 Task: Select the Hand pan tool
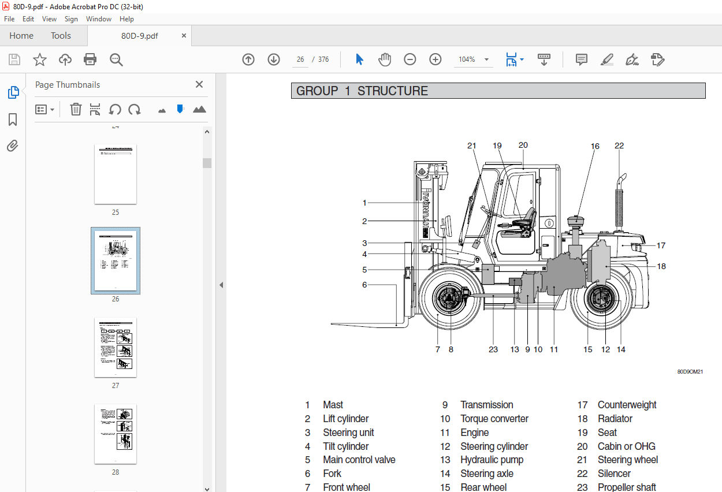point(385,59)
